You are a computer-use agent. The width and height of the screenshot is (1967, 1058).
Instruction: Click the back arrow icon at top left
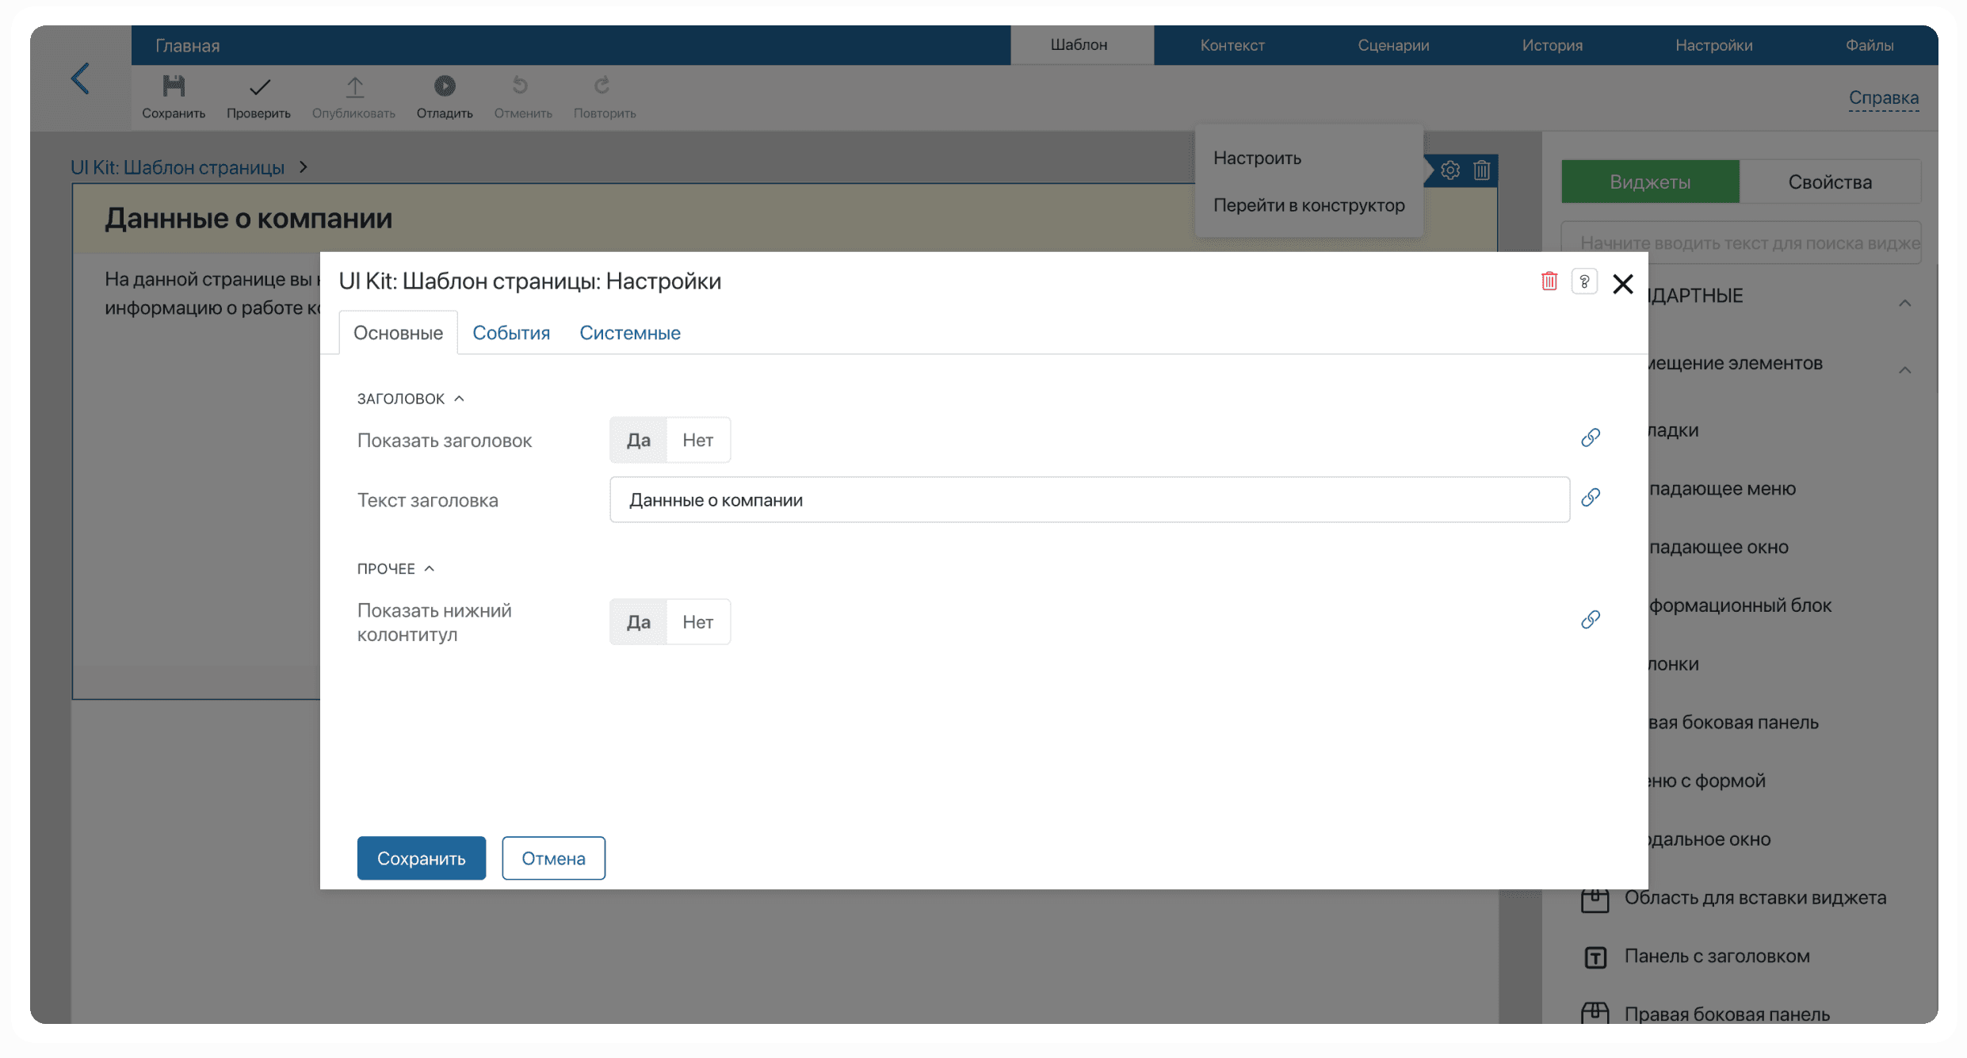point(80,78)
